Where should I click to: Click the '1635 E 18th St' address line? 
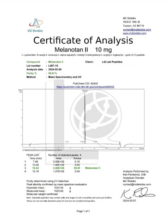132,22
